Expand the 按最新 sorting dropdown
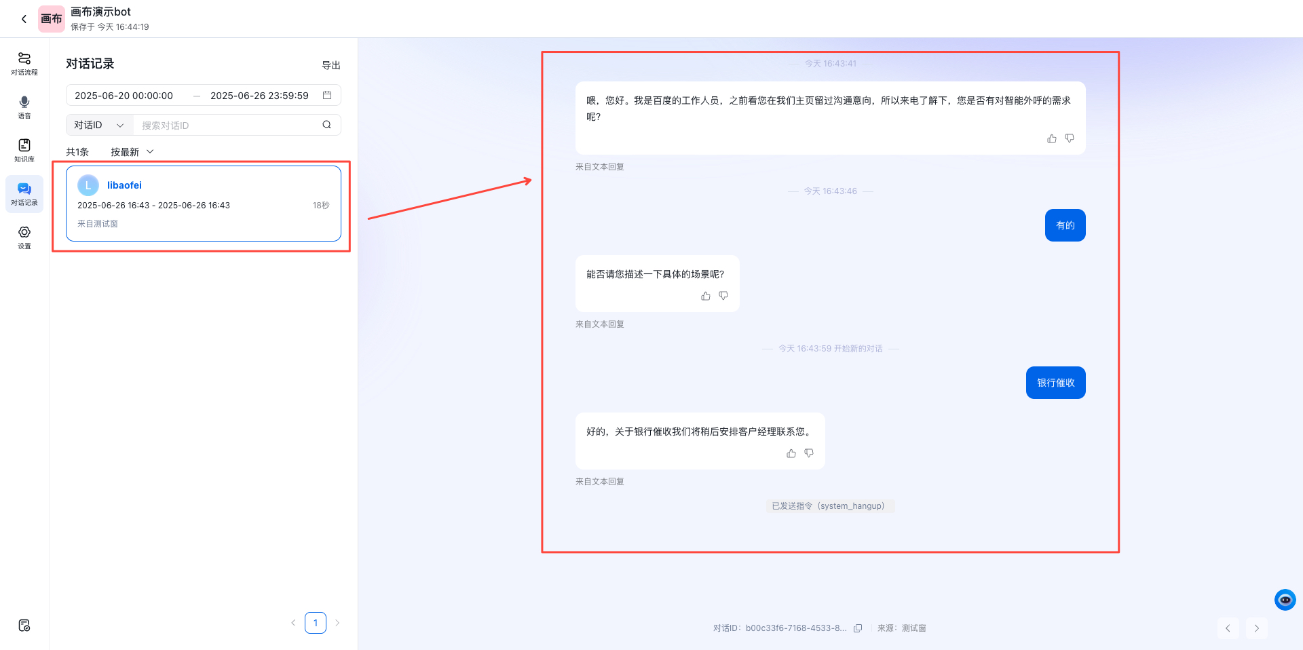1303x650 pixels. pyautogui.click(x=131, y=151)
